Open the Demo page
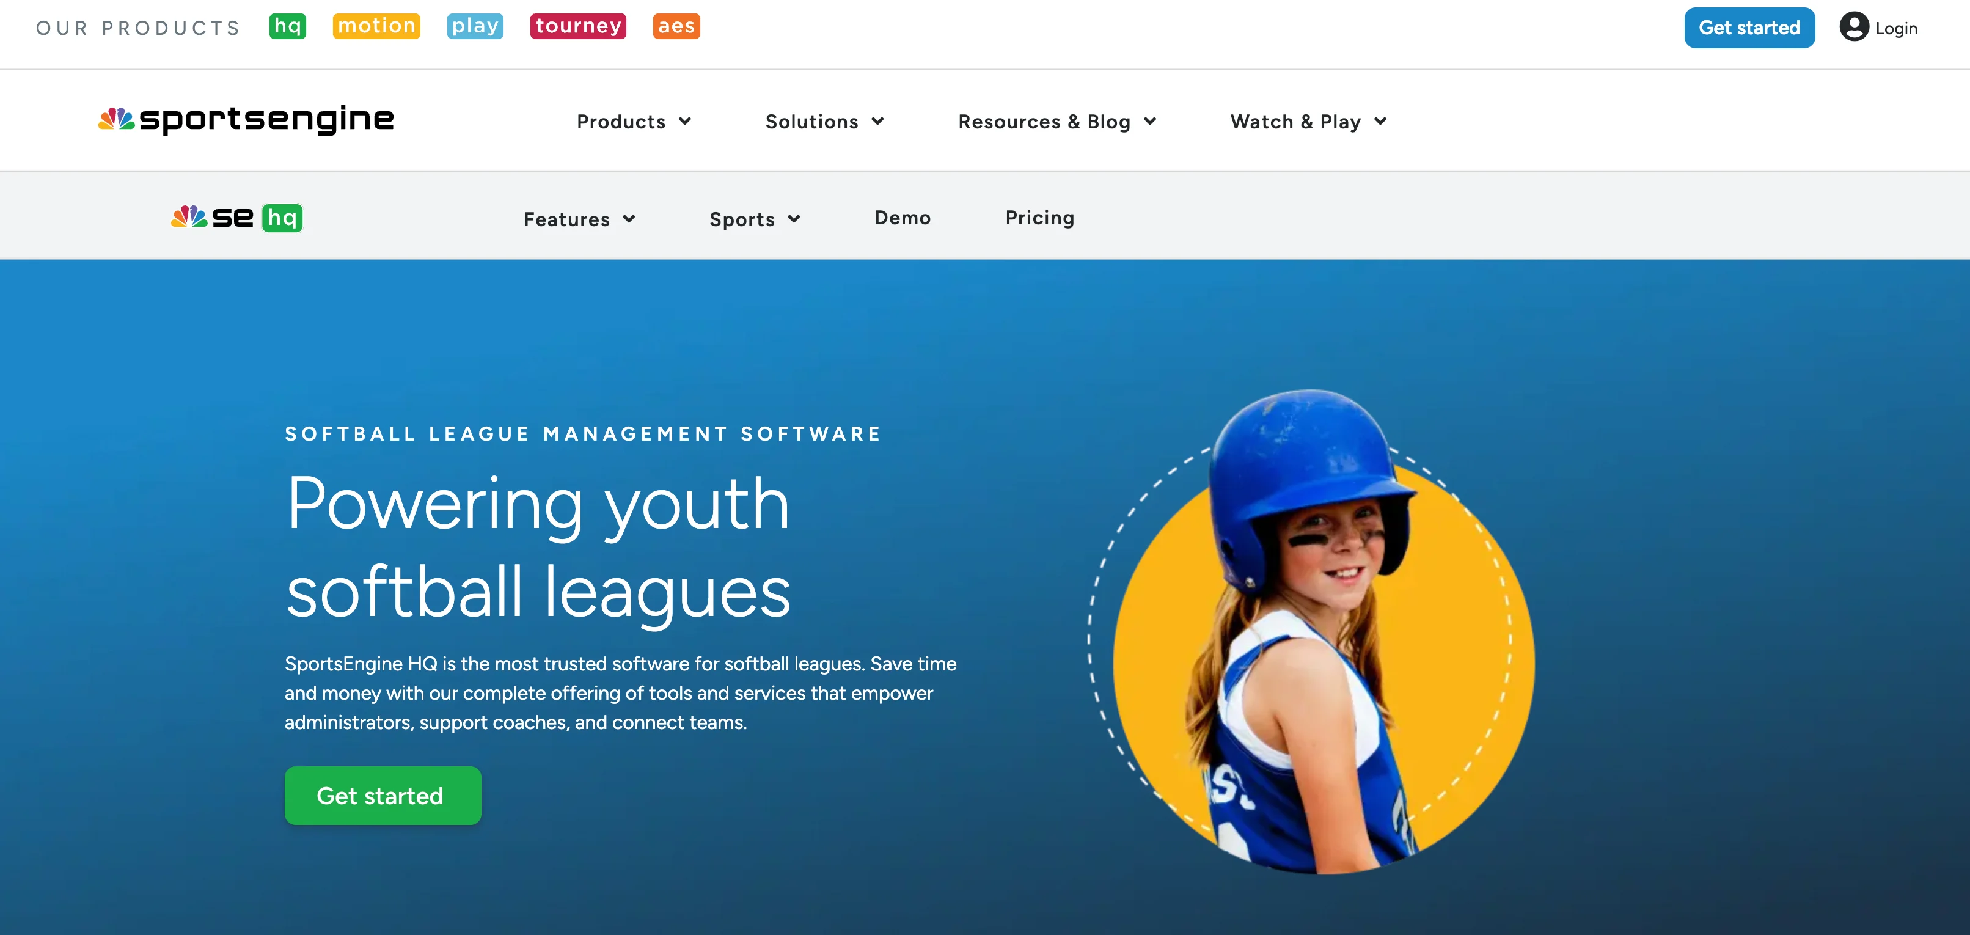The image size is (1970, 935). point(903,218)
